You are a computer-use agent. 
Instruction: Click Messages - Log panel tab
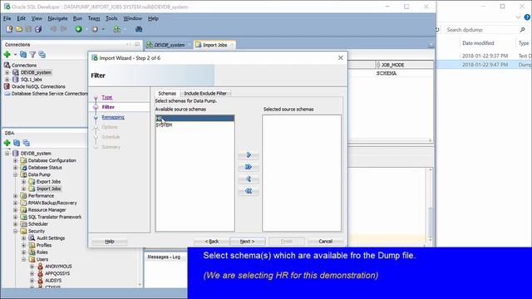tap(164, 257)
